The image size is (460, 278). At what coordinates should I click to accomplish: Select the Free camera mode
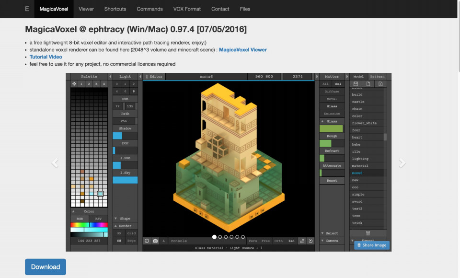[265, 241]
